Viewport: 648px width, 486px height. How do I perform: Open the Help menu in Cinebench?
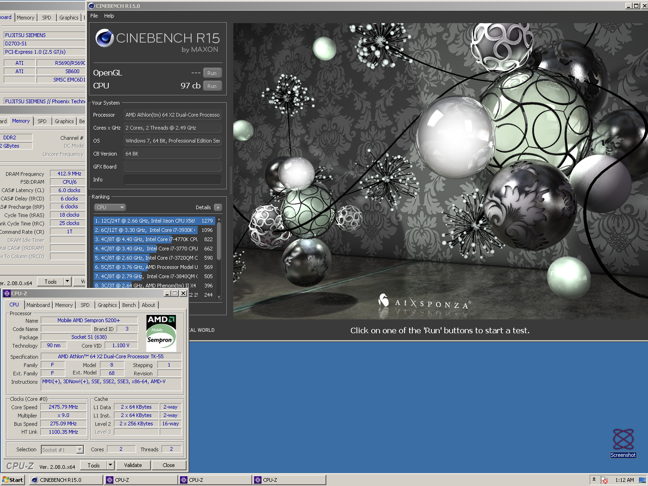109,16
